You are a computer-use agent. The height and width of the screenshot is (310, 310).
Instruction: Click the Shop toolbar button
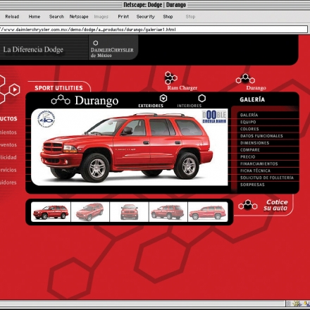(x=168, y=17)
